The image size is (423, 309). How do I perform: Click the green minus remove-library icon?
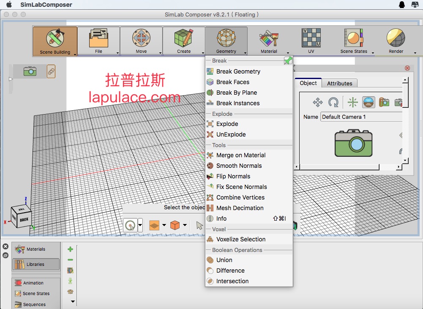tap(70, 260)
